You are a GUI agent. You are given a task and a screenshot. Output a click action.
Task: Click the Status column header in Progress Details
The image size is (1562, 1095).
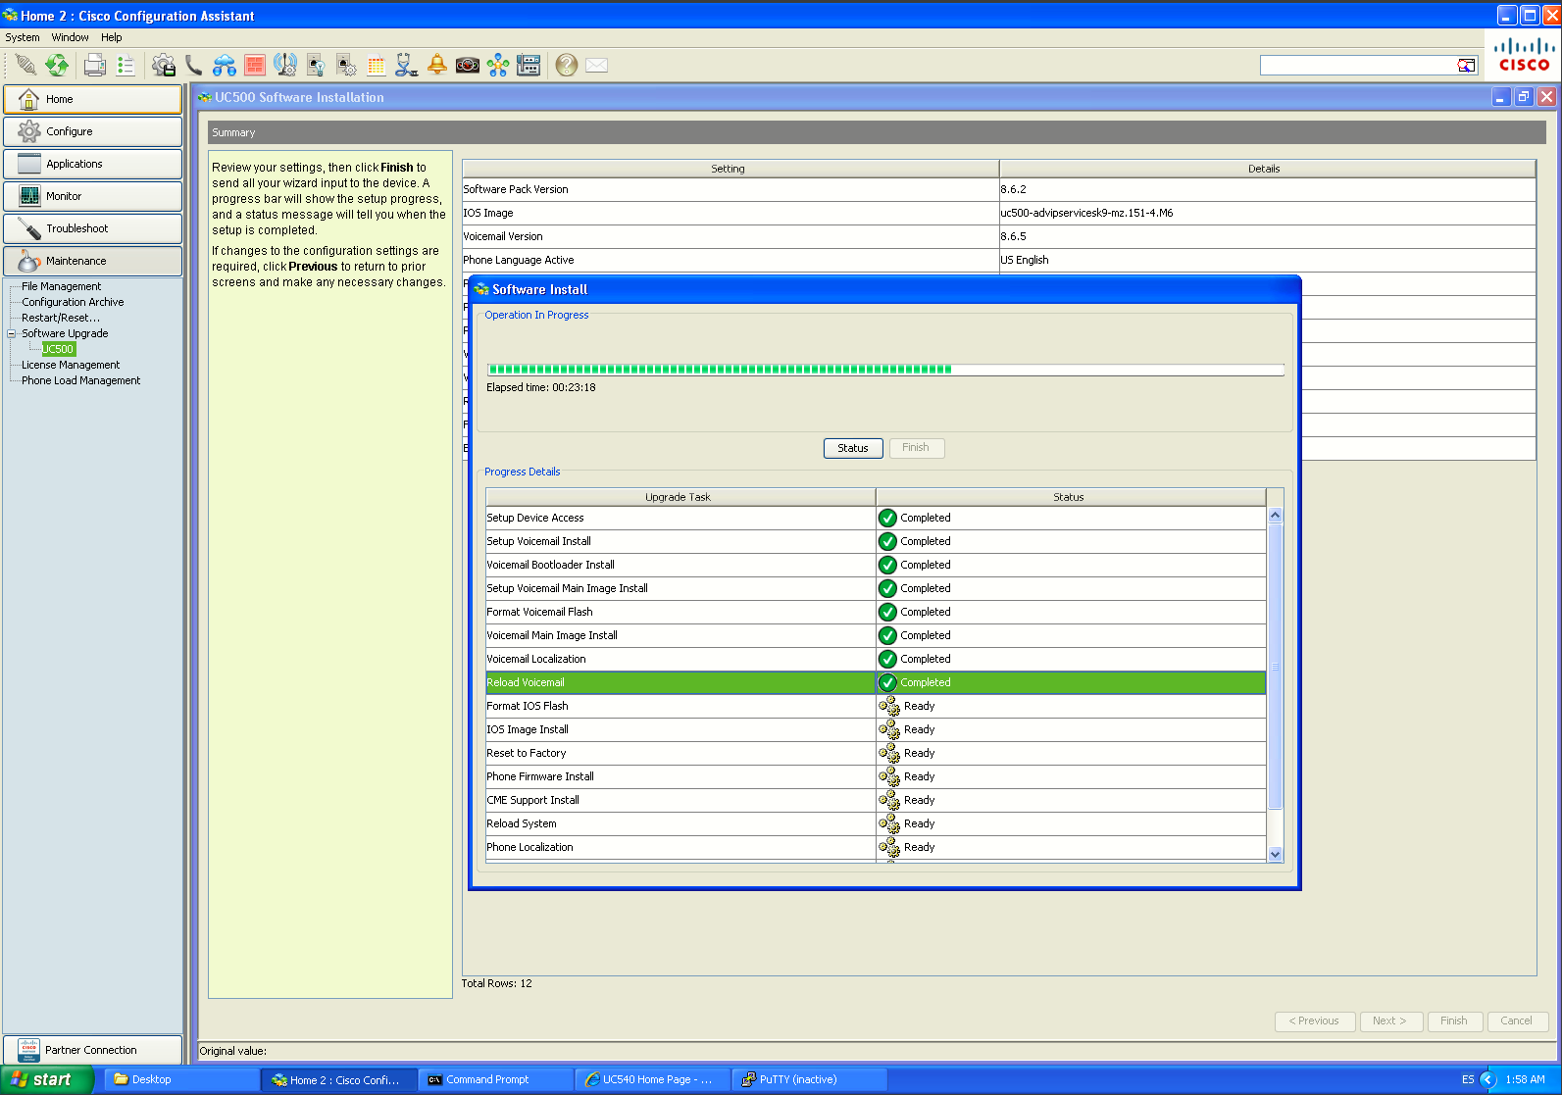[1070, 497]
